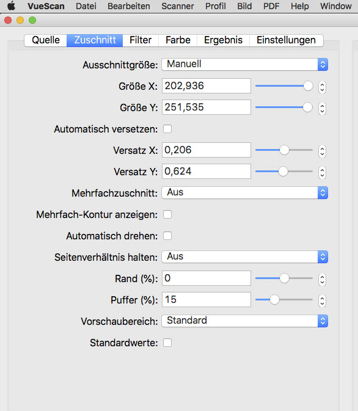Image resolution: width=358 pixels, height=411 pixels.
Task: Click the Versatz Y stepper control
Action: pyautogui.click(x=322, y=173)
